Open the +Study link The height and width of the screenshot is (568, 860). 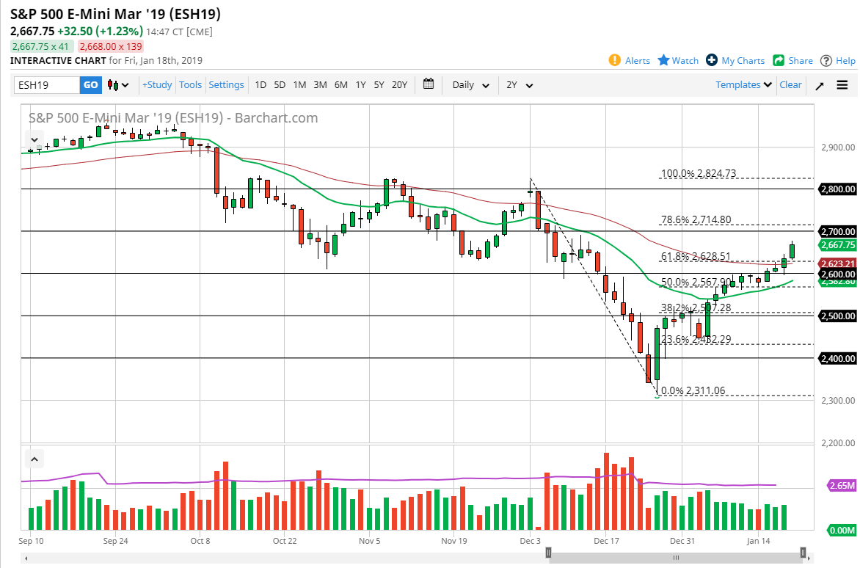(157, 85)
